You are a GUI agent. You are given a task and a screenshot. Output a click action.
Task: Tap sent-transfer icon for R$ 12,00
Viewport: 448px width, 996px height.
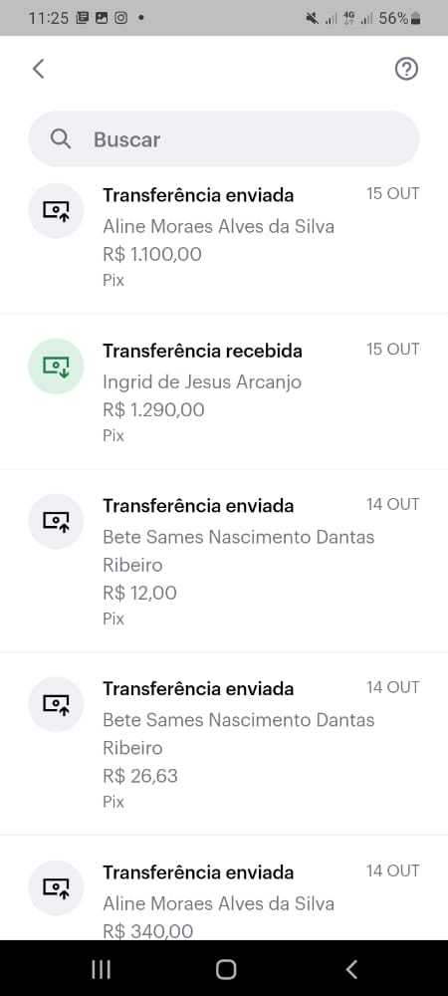pos(56,522)
